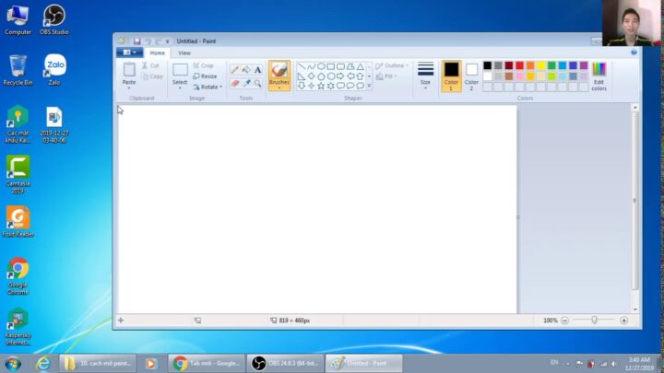Image resolution: width=664 pixels, height=373 pixels.
Task: Choose the Left arrow shape
Action: (350, 76)
